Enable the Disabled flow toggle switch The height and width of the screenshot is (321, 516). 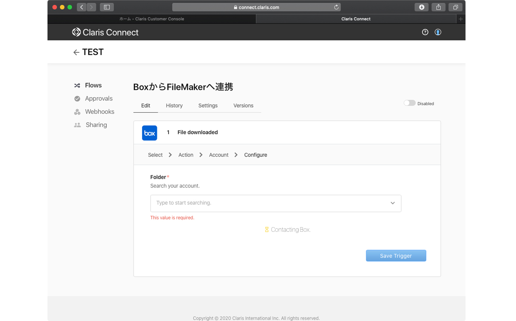pos(409,103)
